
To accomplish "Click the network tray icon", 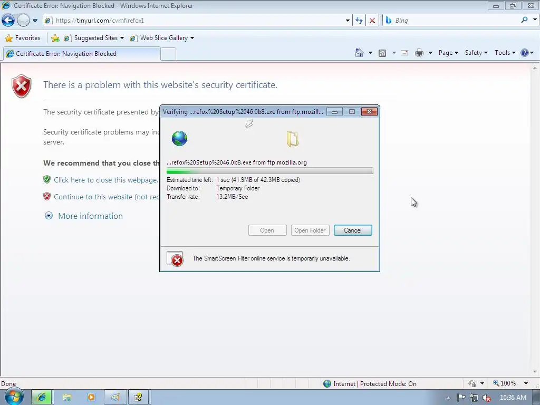I will [x=474, y=398].
